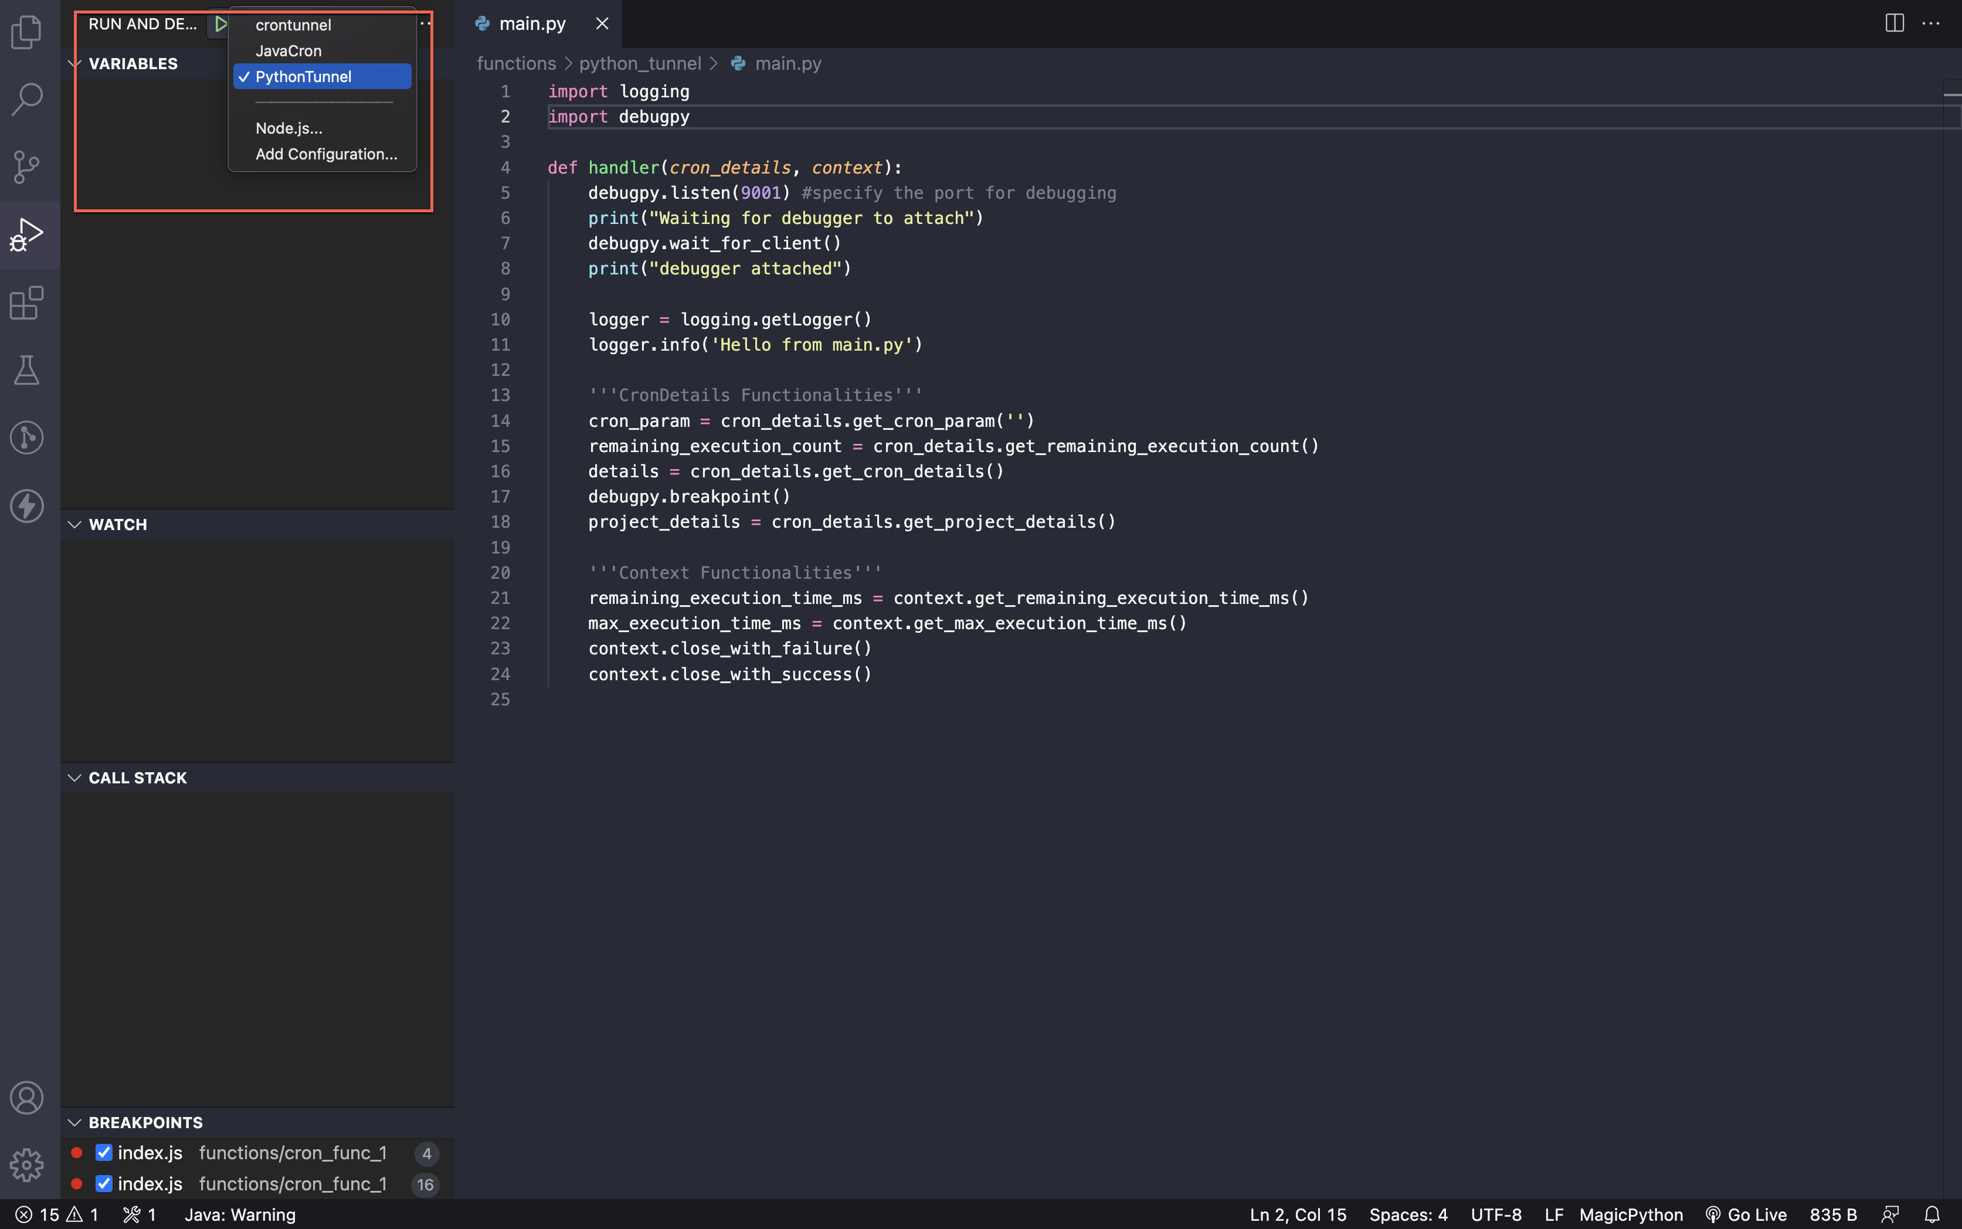Click the feedback icon in status bar
The width and height of the screenshot is (1962, 1229).
click(x=1890, y=1214)
